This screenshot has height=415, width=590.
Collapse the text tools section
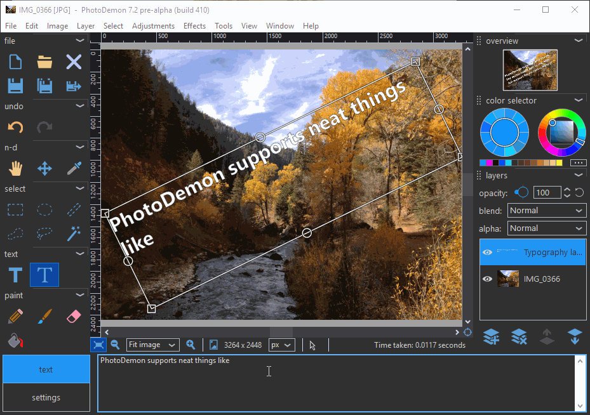click(80, 254)
